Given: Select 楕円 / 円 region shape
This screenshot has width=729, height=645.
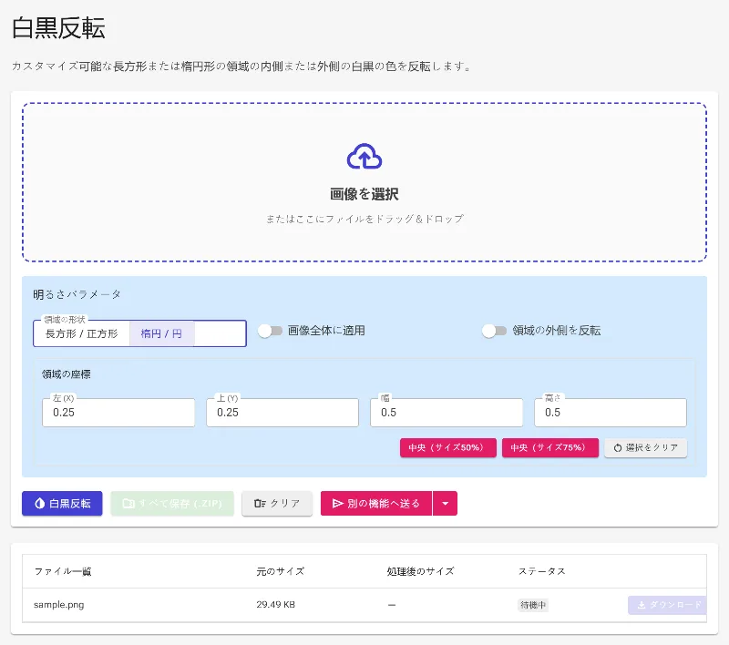Looking at the screenshot, I should click(x=161, y=333).
